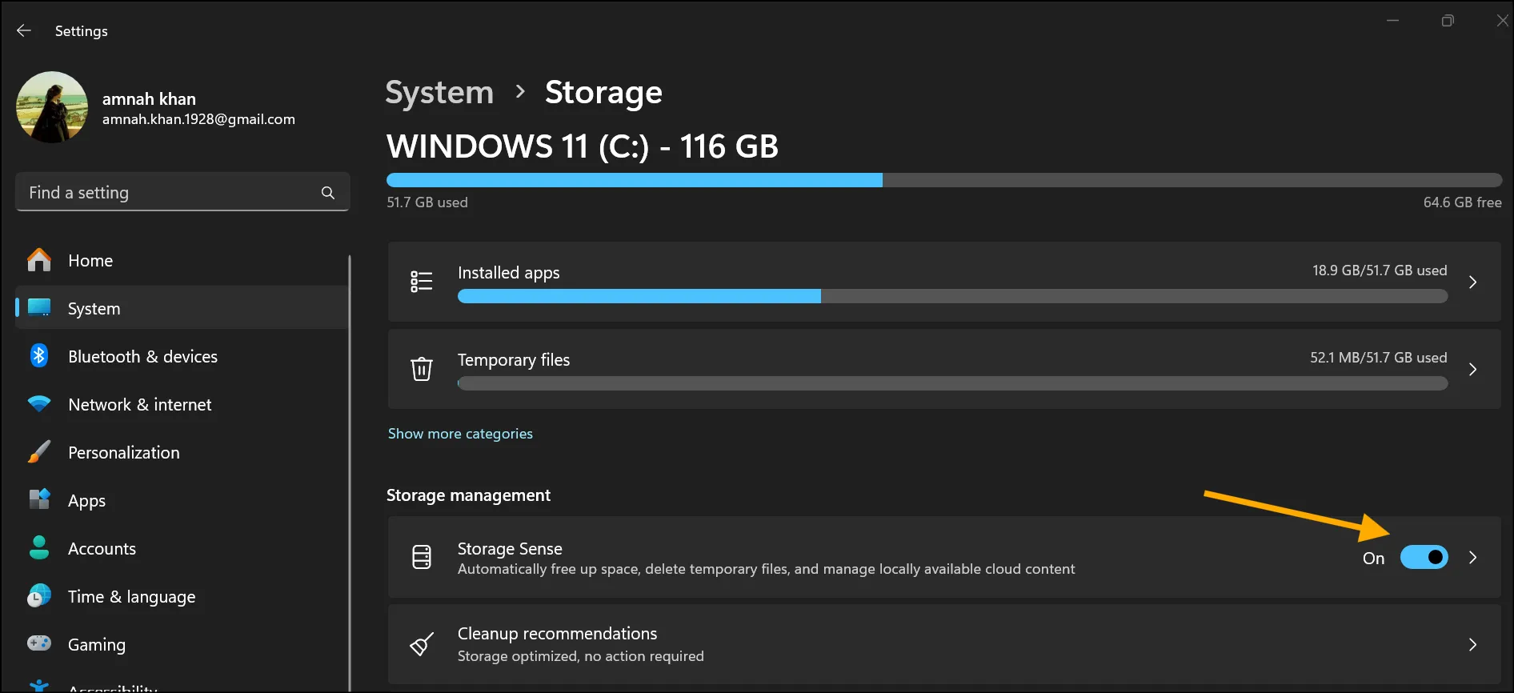Turn off Storage Sense
The height and width of the screenshot is (693, 1514).
[x=1424, y=557]
